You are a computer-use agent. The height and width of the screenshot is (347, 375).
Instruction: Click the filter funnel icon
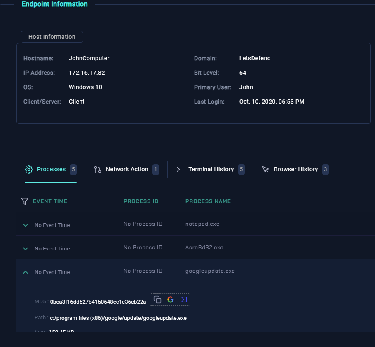(x=25, y=201)
